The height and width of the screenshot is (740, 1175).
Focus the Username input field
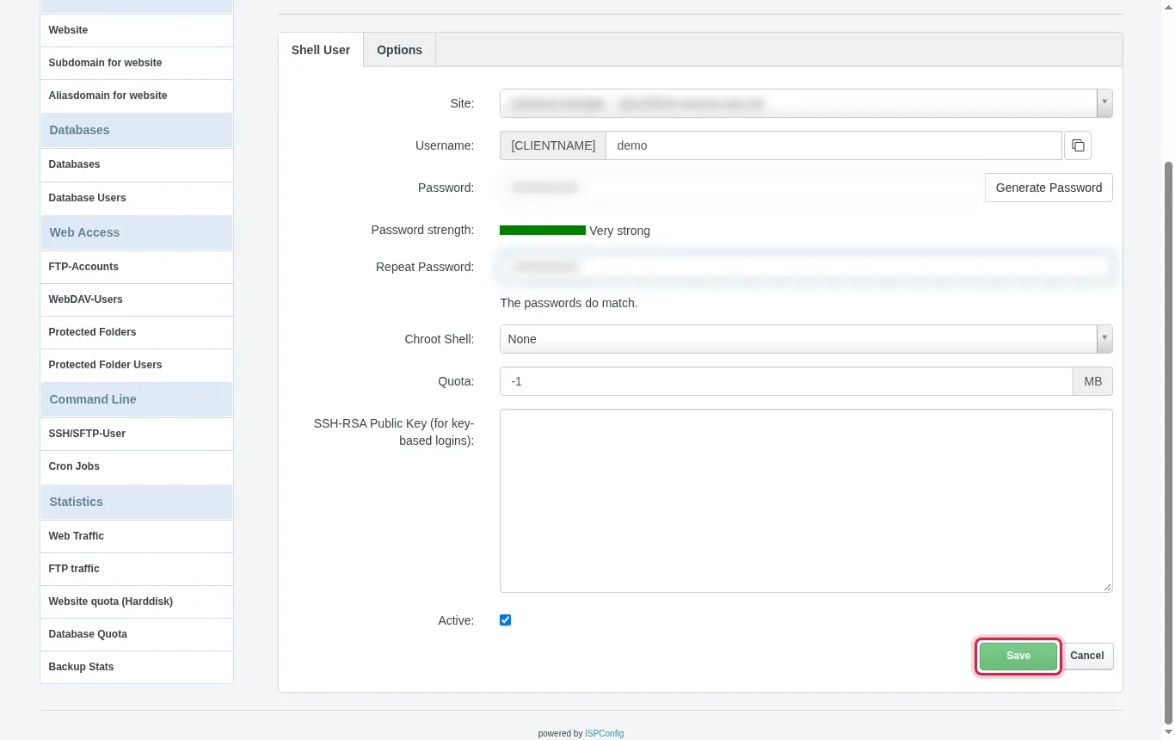(834, 145)
